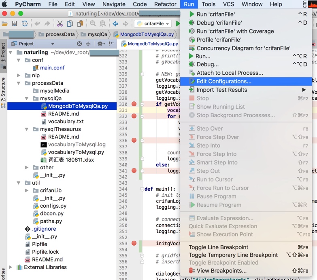The height and width of the screenshot is (280, 317).
Task: Toggle breakpoint on line 330
Action: point(134,104)
